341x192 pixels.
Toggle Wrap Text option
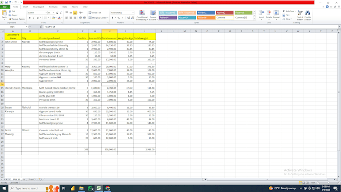pyautogui.click(x=95, y=13)
